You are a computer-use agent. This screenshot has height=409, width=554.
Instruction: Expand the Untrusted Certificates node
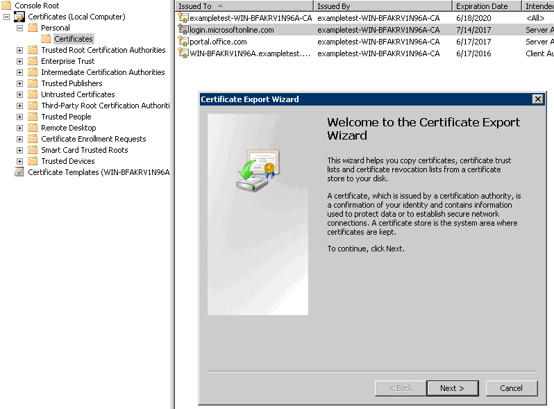pos(19,94)
